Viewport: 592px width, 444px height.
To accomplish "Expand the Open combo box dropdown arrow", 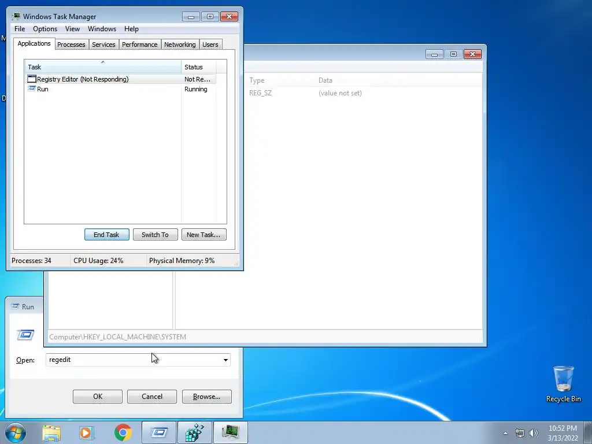I will click(x=225, y=360).
